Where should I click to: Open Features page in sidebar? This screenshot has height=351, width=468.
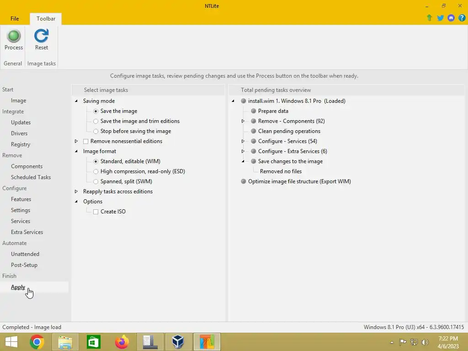tap(21, 199)
